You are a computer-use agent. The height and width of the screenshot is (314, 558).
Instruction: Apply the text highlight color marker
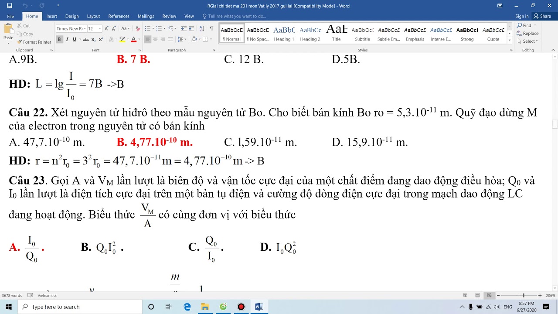click(x=122, y=39)
